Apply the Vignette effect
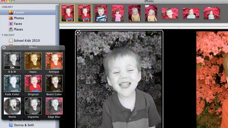The width and height of the screenshot is (228, 128). coord(33,106)
